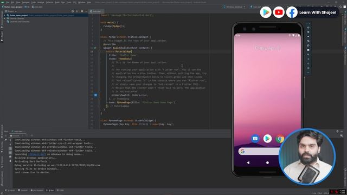This screenshot has width=347, height=195.
Task: Select the main.dart tab in Run panel
Action: pos(18,131)
